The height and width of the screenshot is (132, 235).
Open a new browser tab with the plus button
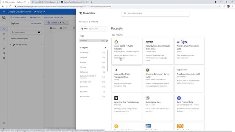click(91, 2)
